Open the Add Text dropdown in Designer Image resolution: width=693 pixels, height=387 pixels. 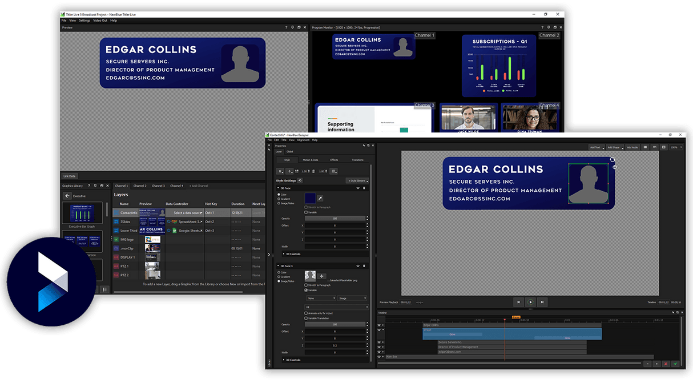tap(596, 147)
